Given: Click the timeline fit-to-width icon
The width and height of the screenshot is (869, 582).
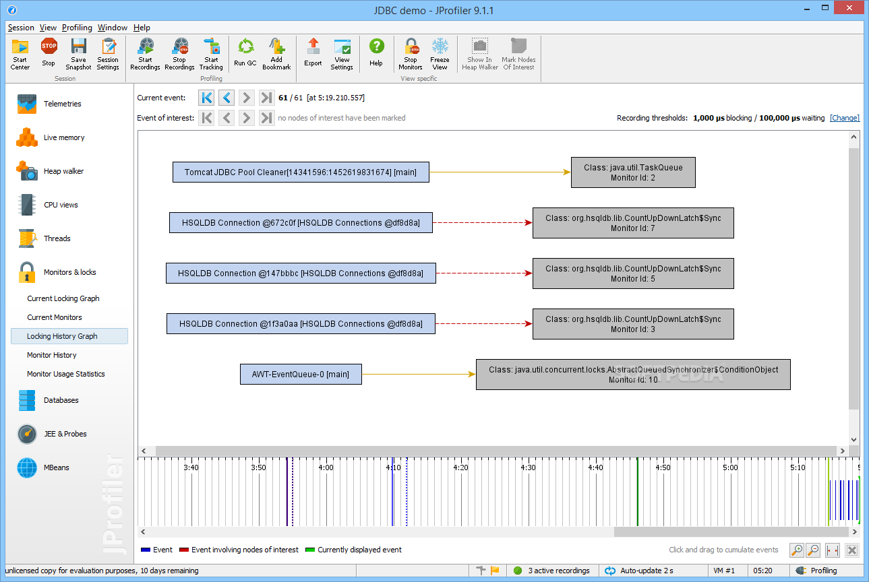Looking at the screenshot, I should pos(833,550).
